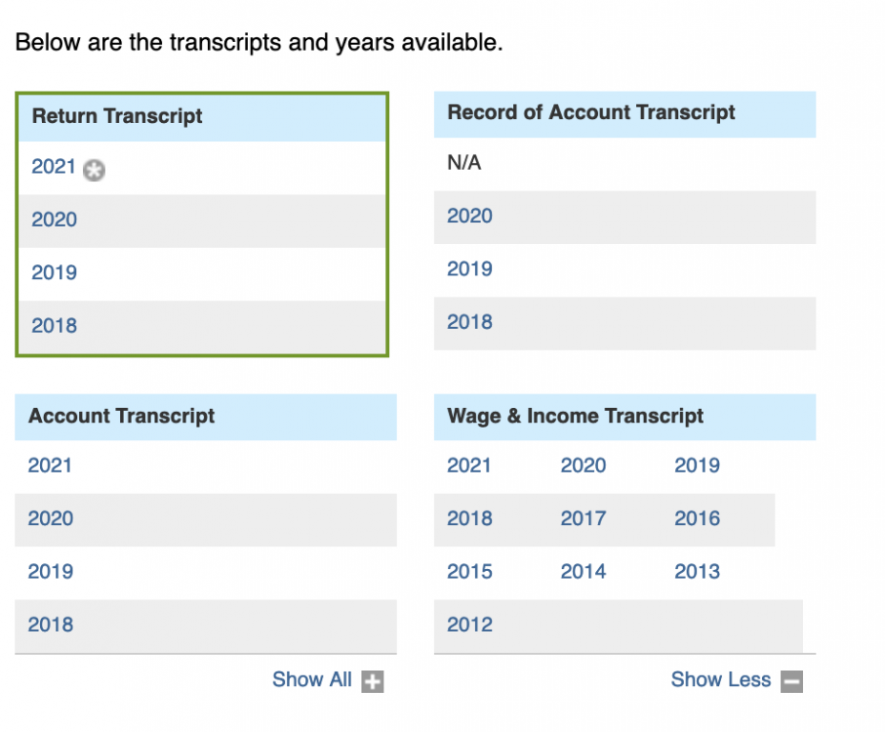Image resolution: width=885 pixels, height=732 pixels.
Task: Open the 2020 Record of Account Transcript
Action: tap(469, 216)
